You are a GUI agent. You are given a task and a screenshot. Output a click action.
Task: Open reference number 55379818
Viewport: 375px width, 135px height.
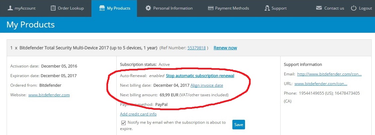196,48
